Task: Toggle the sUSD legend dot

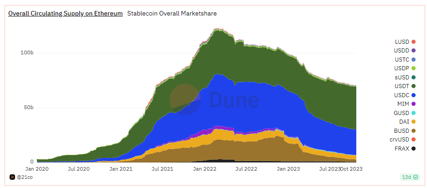Action: (413, 78)
